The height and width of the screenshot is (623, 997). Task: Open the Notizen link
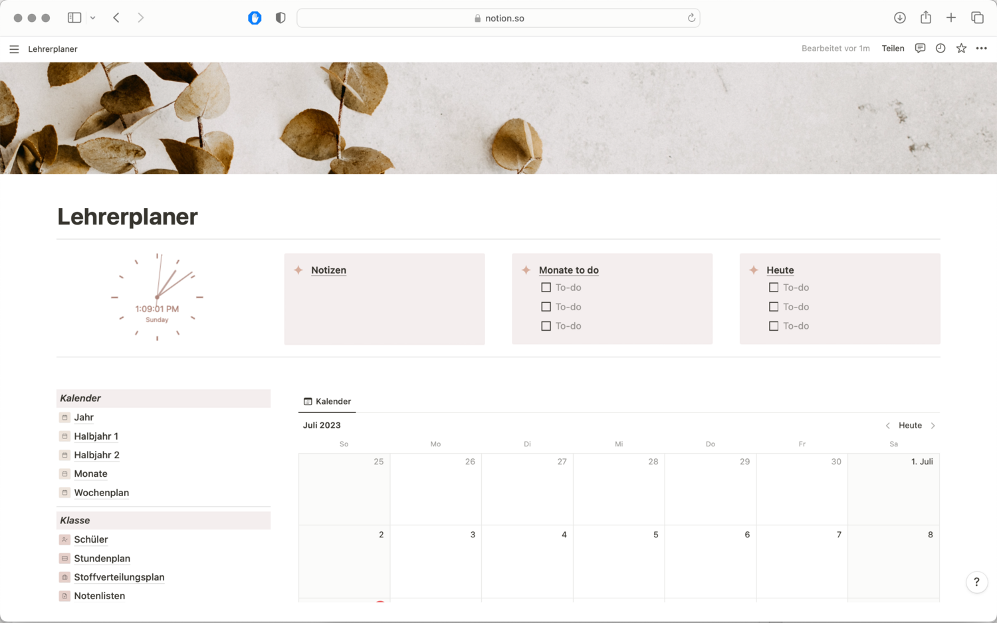coord(328,270)
